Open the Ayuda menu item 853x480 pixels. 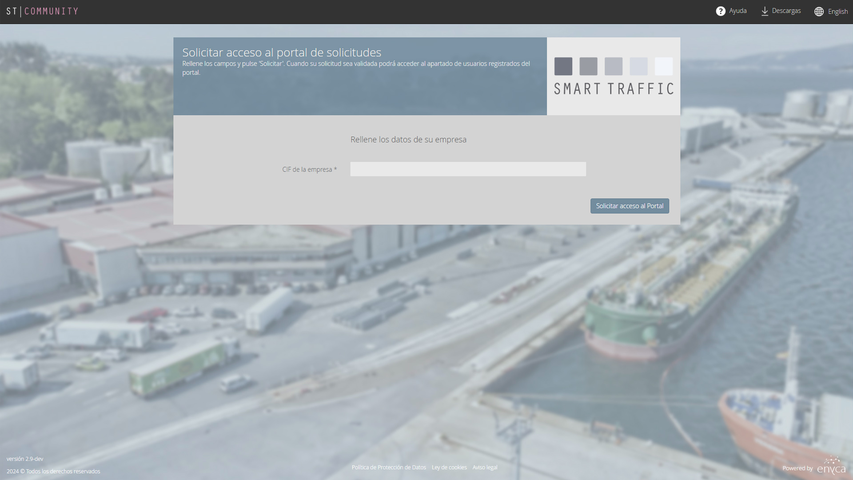point(737,11)
